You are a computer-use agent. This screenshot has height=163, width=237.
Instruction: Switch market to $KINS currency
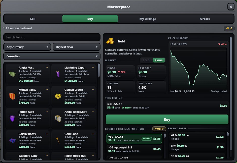point(159,60)
